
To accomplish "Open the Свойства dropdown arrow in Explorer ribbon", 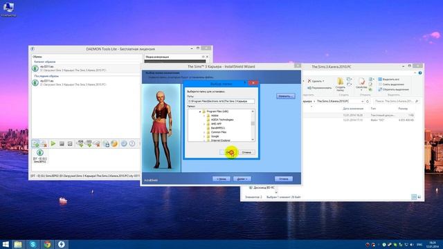I will coord(361,91).
